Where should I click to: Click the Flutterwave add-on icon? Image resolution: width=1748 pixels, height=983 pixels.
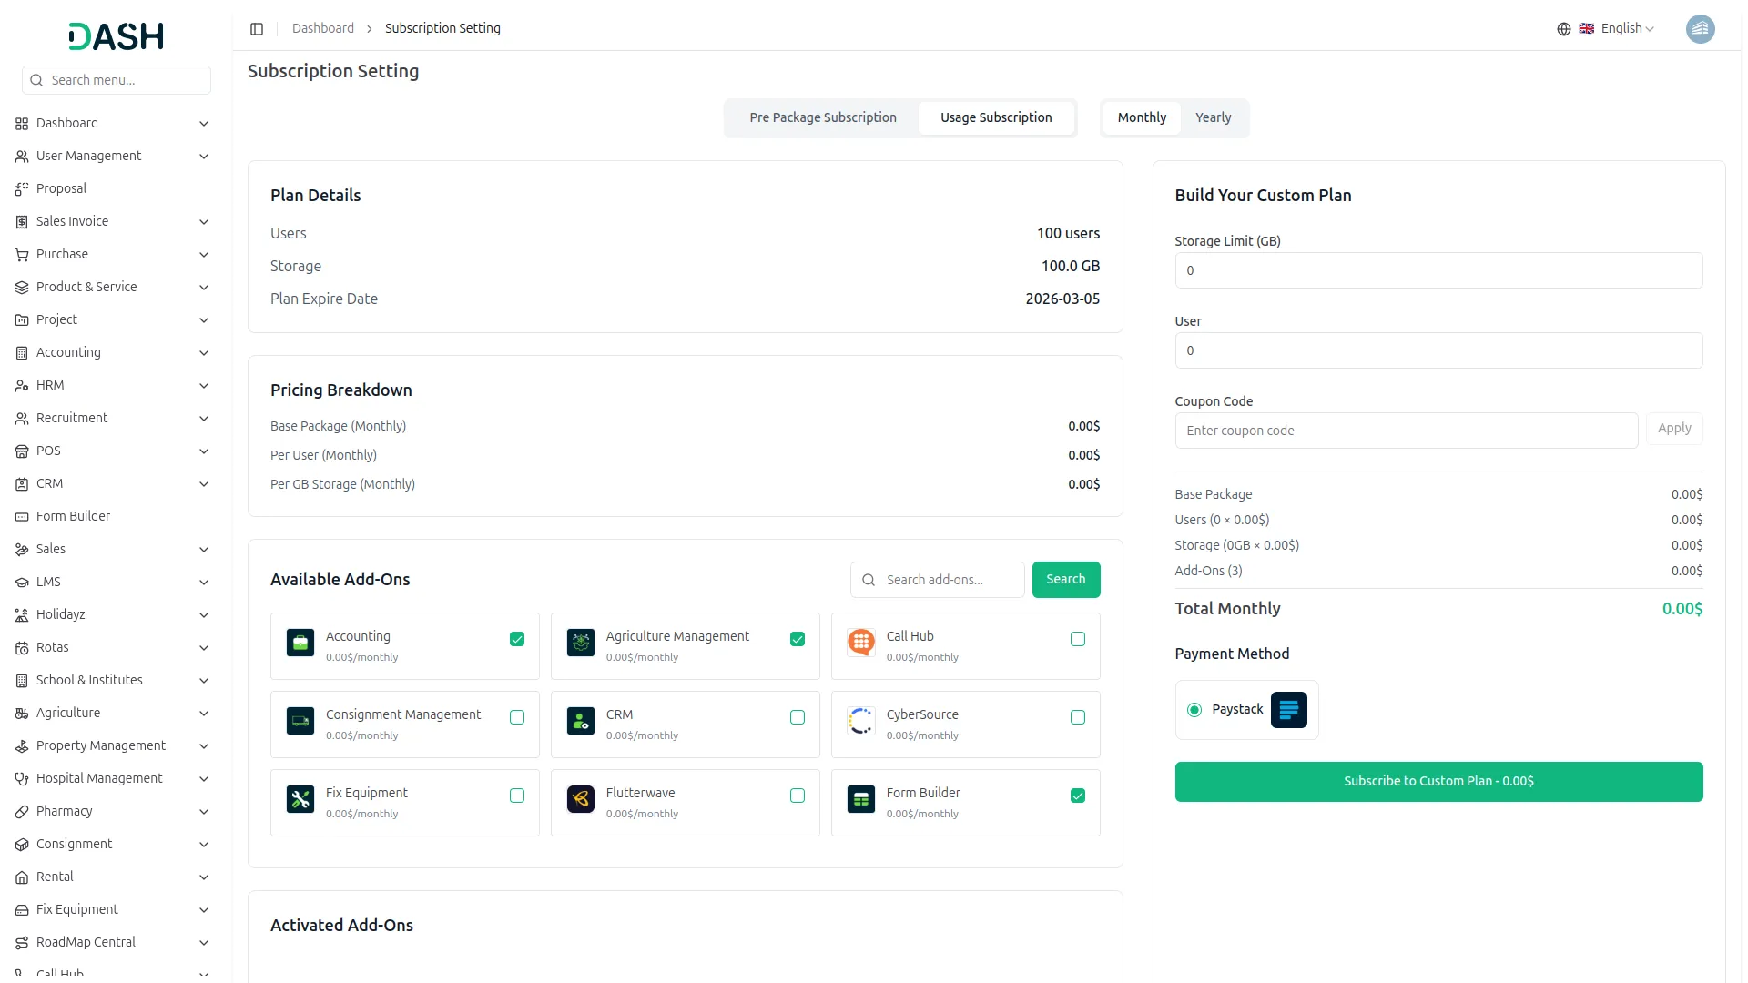(x=581, y=799)
